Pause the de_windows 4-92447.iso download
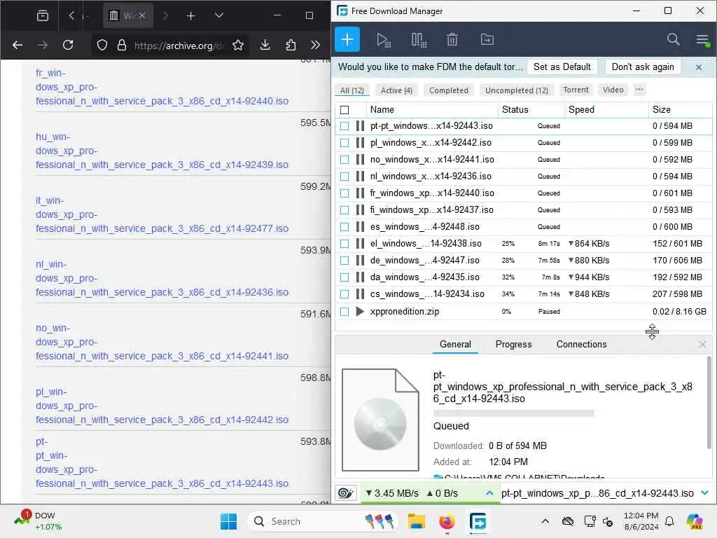The height and width of the screenshot is (538, 717). coord(360,261)
